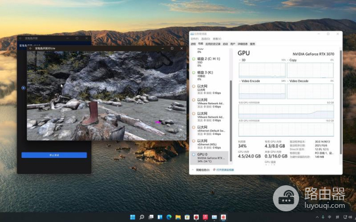Click the 34% utilization value
The width and height of the screenshot is (356, 222).
click(x=242, y=146)
